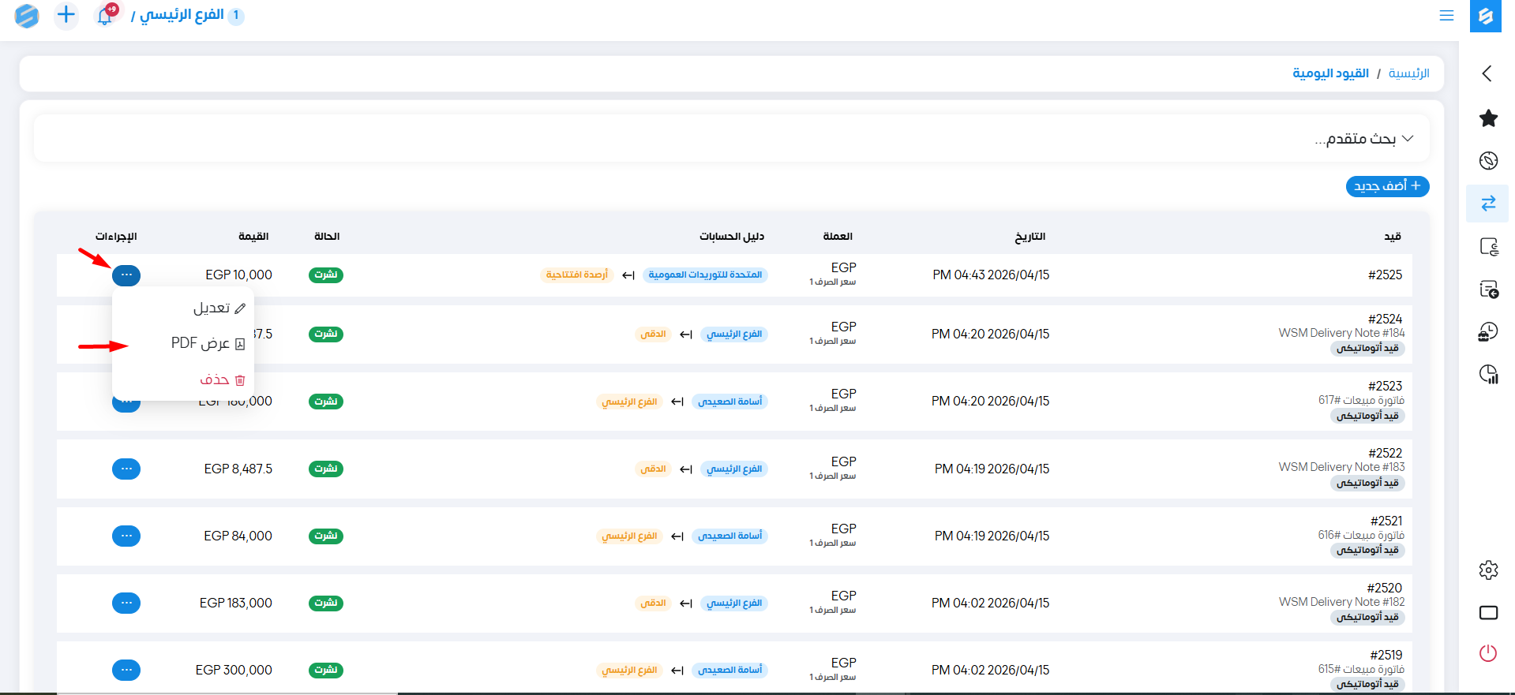Open the favorites star in sidebar
Image resolution: width=1515 pixels, height=695 pixels.
[1488, 118]
